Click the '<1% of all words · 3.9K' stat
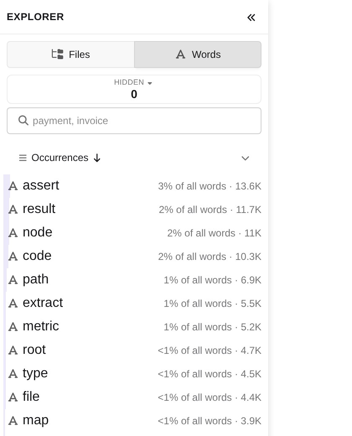 pyautogui.click(x=210, y=421)
